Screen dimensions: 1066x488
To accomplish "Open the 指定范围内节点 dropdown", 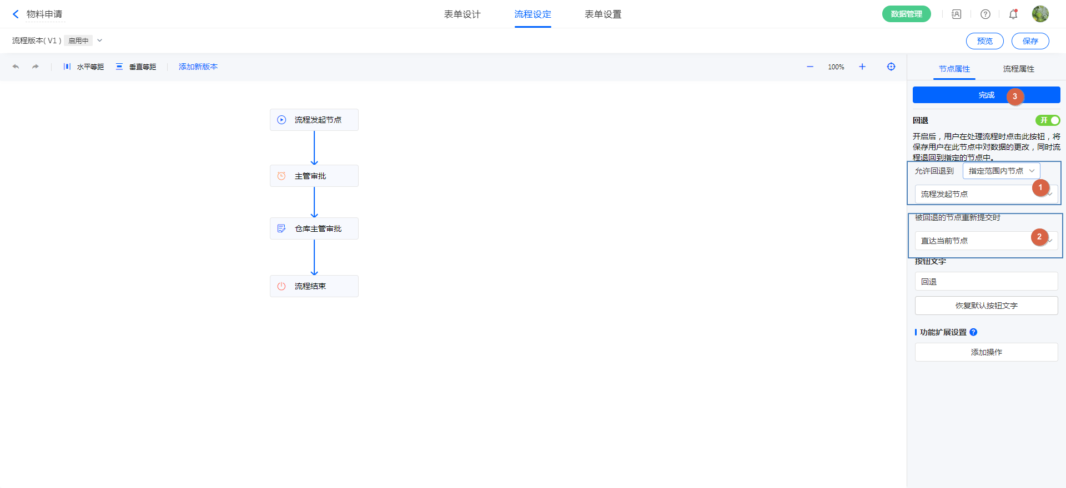I will [x=1001, y=171].
